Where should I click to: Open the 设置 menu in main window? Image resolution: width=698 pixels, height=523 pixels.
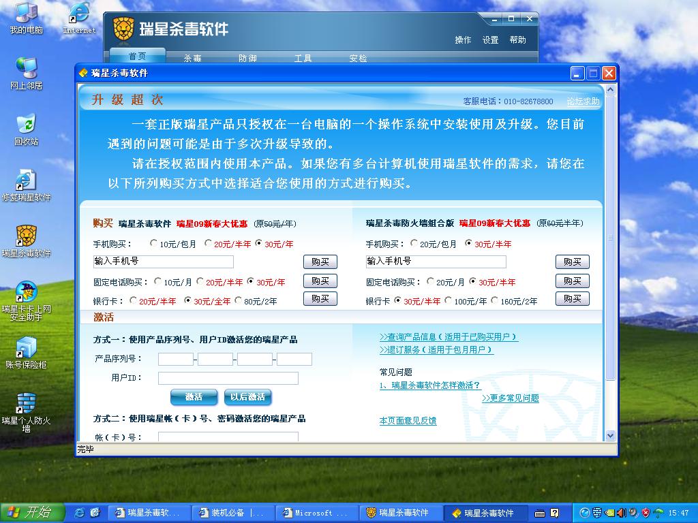coord(491,40)
